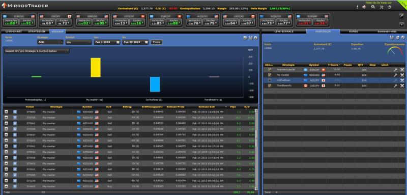Click the save icon in Verlauf panel
Screen dimensions: 407x195
[x=250, y=38]
